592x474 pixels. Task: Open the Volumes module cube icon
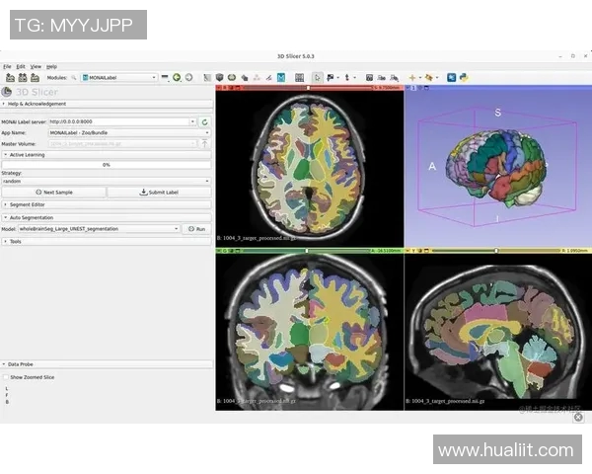point(219,77)
